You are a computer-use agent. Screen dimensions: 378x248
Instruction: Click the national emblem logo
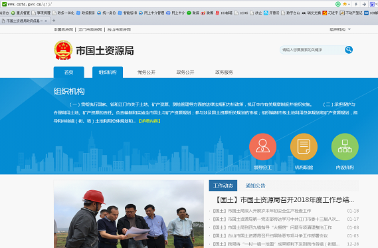[63, 50]
